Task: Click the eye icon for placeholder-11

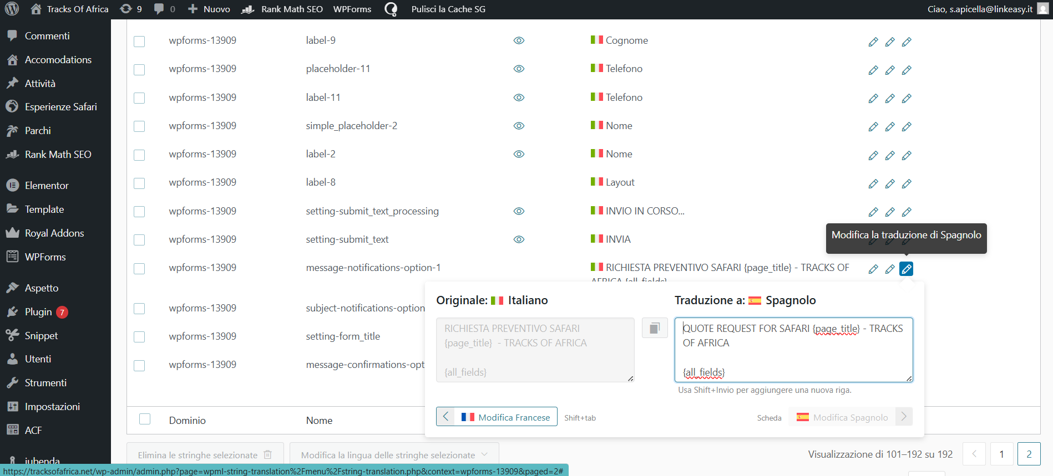Action: point(519,69)
